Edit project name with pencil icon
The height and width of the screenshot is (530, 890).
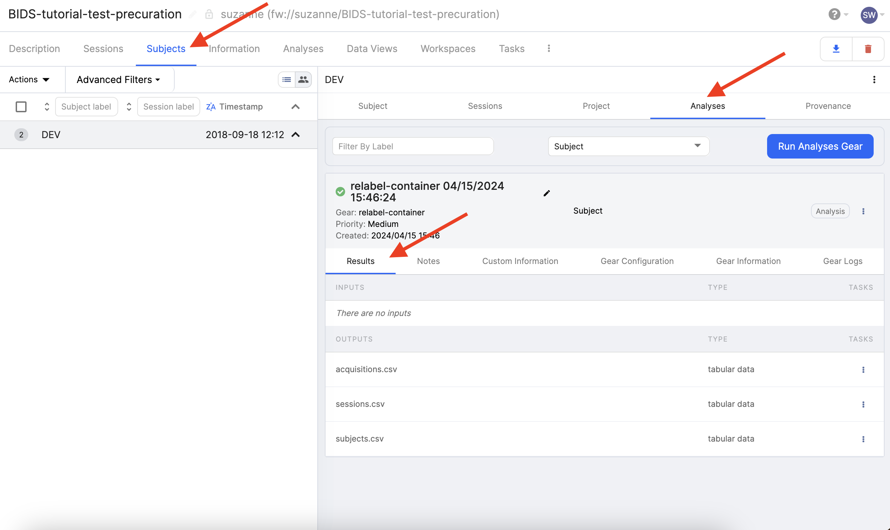[193, 14]
